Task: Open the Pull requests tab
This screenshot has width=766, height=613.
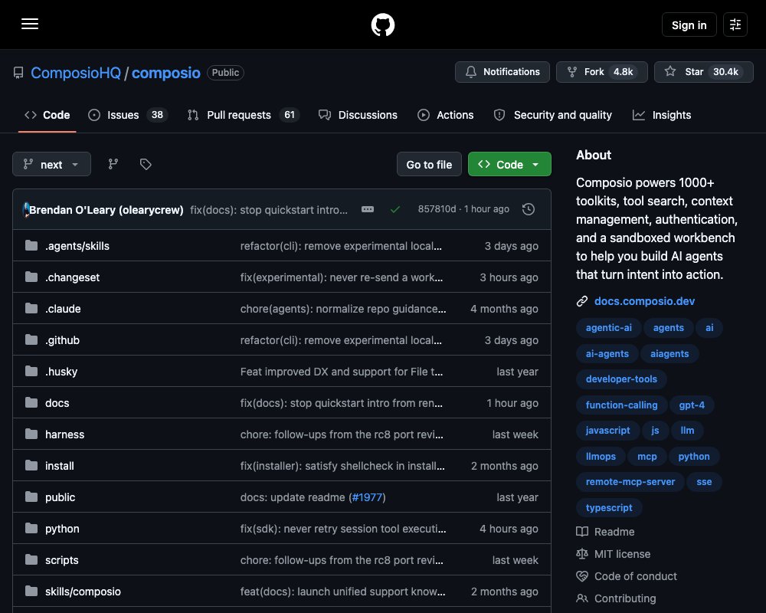Action: (x=244, y=115)
